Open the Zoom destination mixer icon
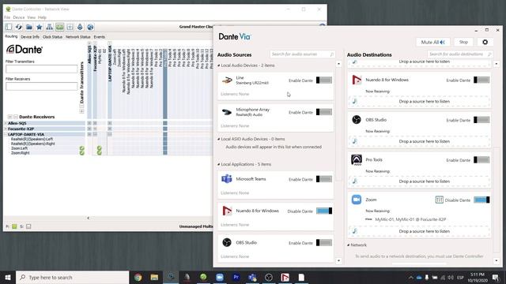 (x=440, y=200)
